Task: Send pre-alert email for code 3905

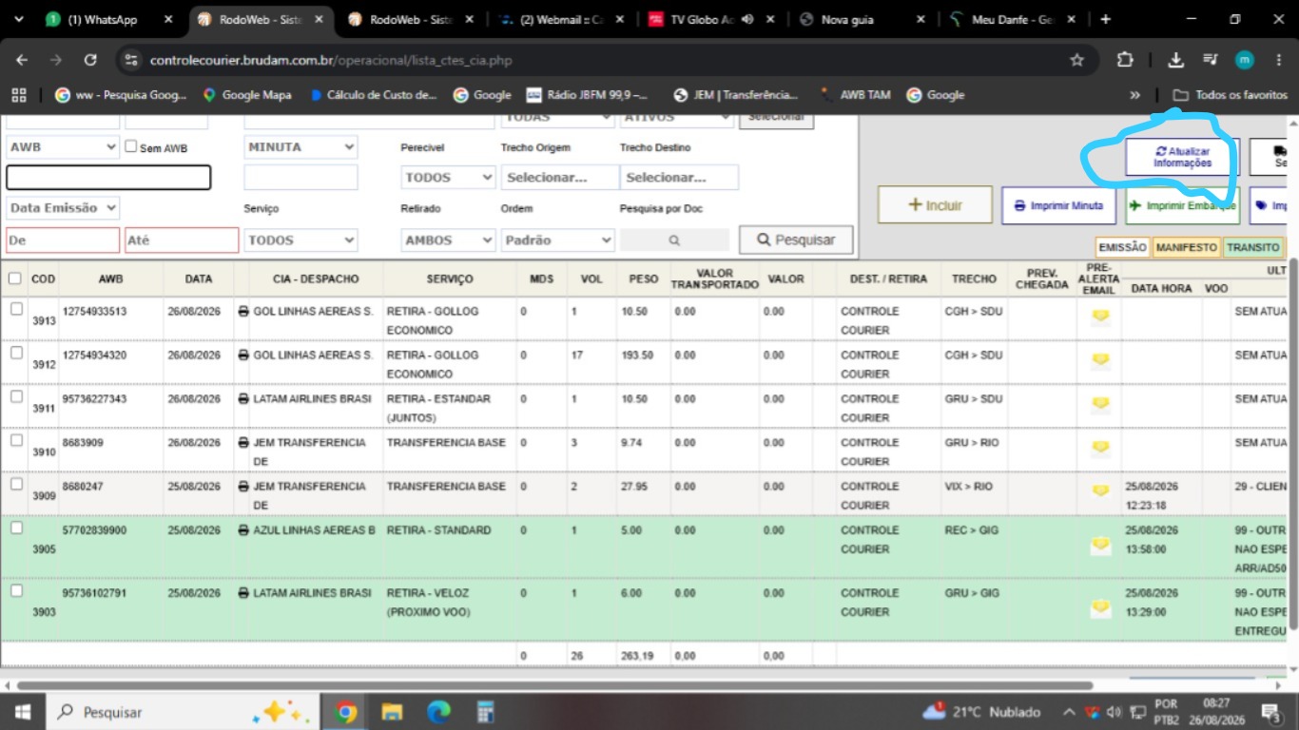Action: (1100, 546)
